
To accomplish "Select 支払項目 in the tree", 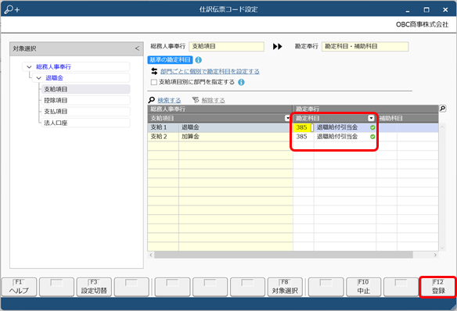I will pyautogui.click(x=86, y=112).
